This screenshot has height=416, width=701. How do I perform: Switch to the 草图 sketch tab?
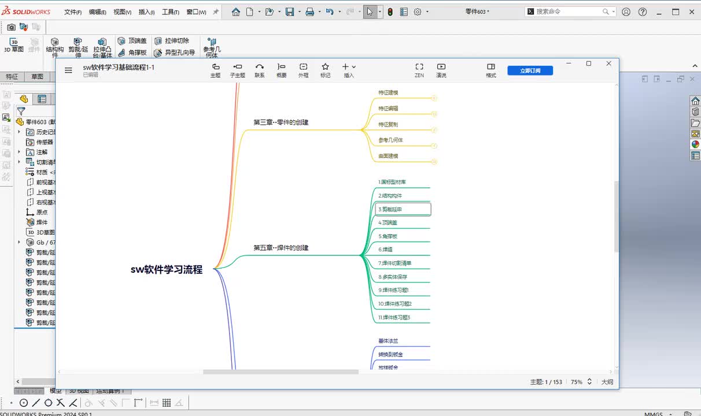tap(37, 76)
